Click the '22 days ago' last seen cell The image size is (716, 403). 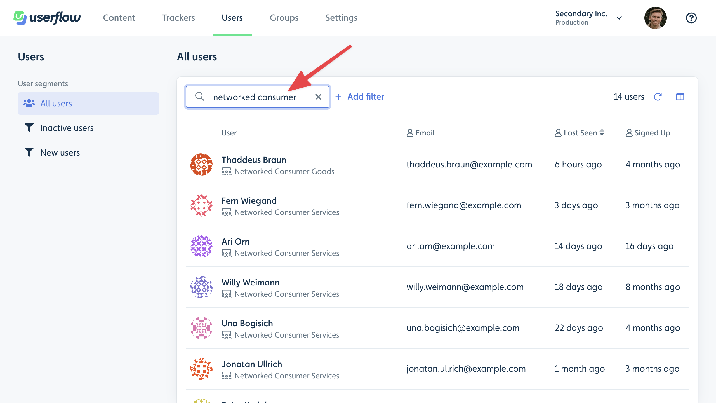pos(579,328)
